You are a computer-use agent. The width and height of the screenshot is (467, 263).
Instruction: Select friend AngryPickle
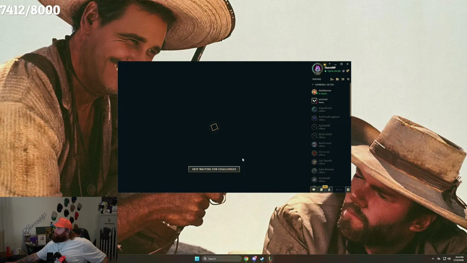330,109
